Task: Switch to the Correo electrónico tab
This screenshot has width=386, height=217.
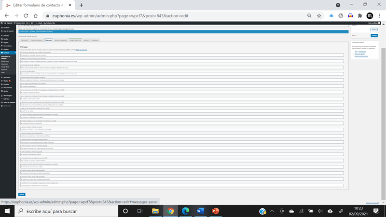Action: (x=37, y=41)
